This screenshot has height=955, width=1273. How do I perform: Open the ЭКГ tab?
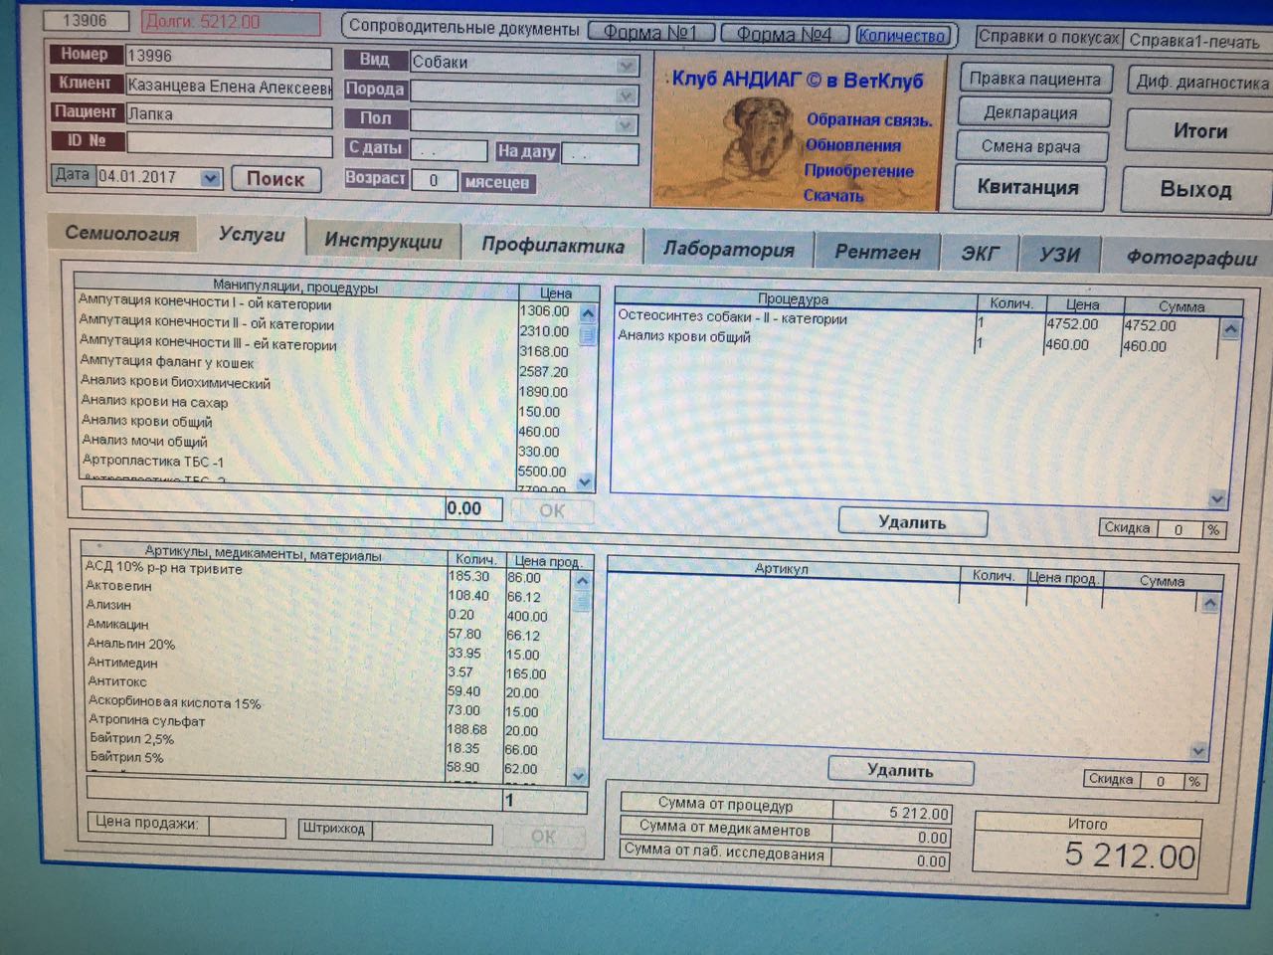coord(980,254)
